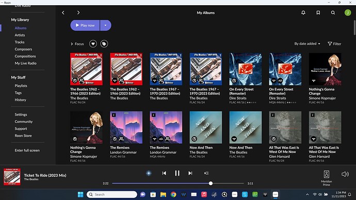Click London Grammar under The Remixes FLAC 44/16
The width and height of the screenshot is (356, 200).
point(123,153)
